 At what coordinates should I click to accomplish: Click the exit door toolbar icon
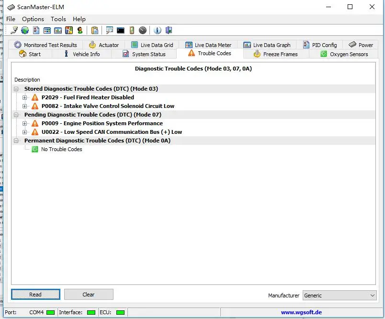169,30
